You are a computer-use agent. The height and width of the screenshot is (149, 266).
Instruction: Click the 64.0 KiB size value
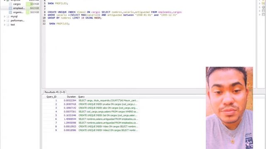click(x=34, y=8)
